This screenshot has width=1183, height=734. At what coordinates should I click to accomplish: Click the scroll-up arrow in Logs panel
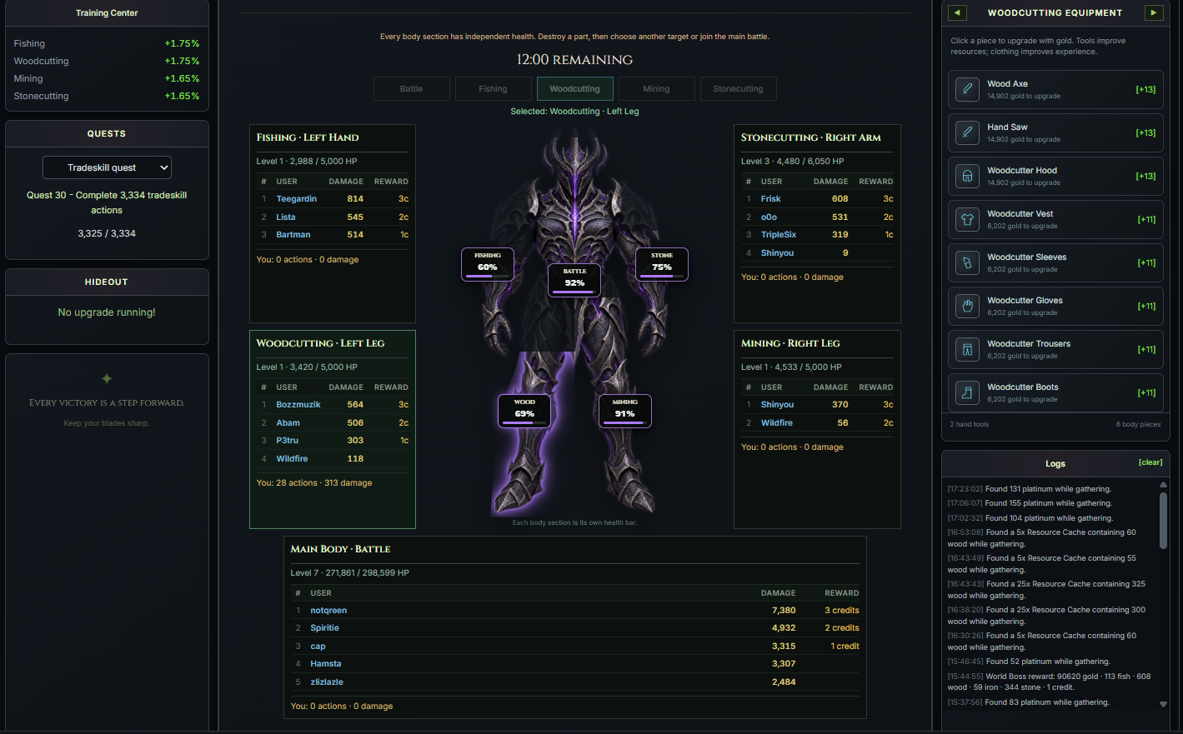pos(1163,485)
